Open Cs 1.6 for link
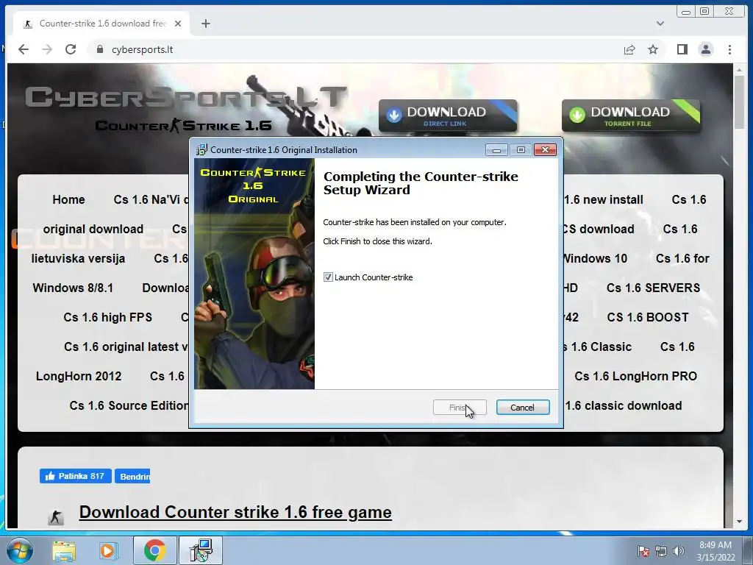Viewport: 753px width, 565px height. coord(682,258)
